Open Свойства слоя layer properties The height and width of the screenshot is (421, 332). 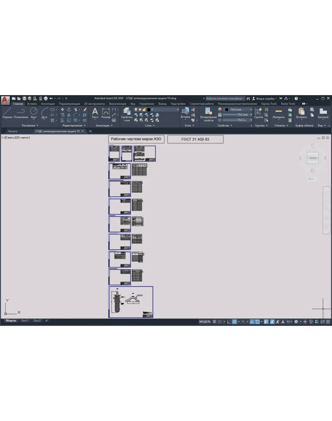click(127, 114)
